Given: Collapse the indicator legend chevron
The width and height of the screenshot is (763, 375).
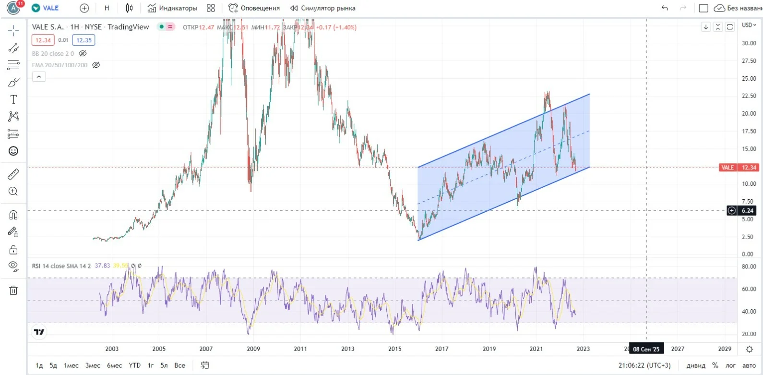Looking at the screenshot, I should tap(39, 76).
